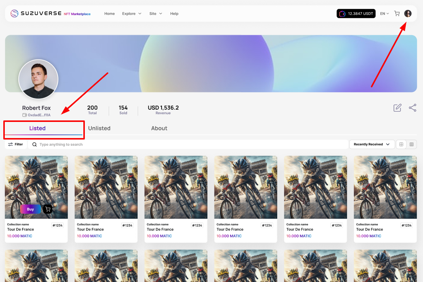Expand the Explore menu dropdown
The width and height of the screenshot is (423, 282).
click(x=131, y=14)
